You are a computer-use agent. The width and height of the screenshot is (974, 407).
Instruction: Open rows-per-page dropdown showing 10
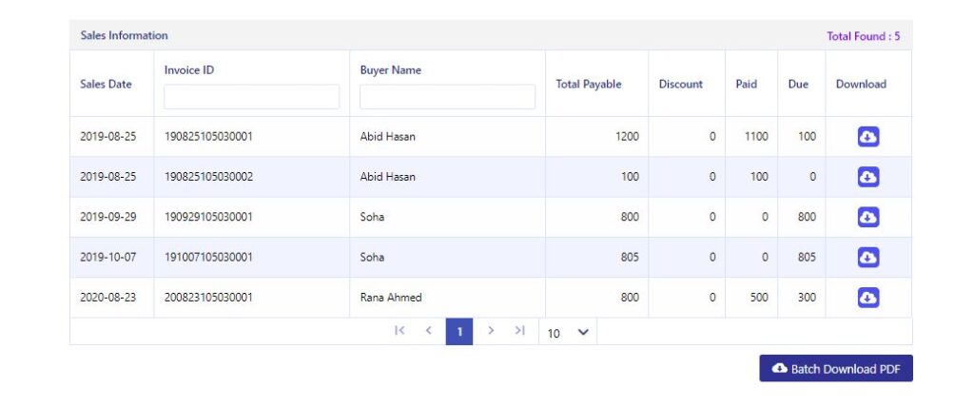coord(568,333)
